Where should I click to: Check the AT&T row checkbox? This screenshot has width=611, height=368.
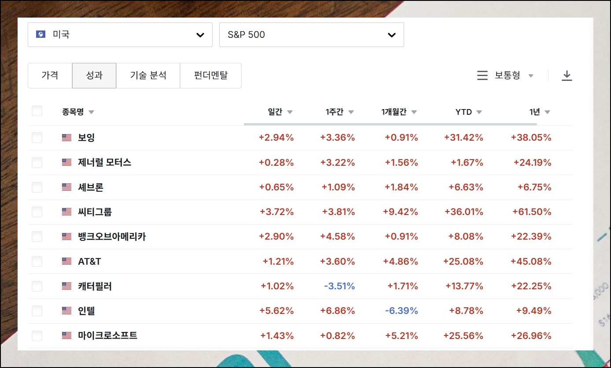pyautogui.click(x=37, y=262)
